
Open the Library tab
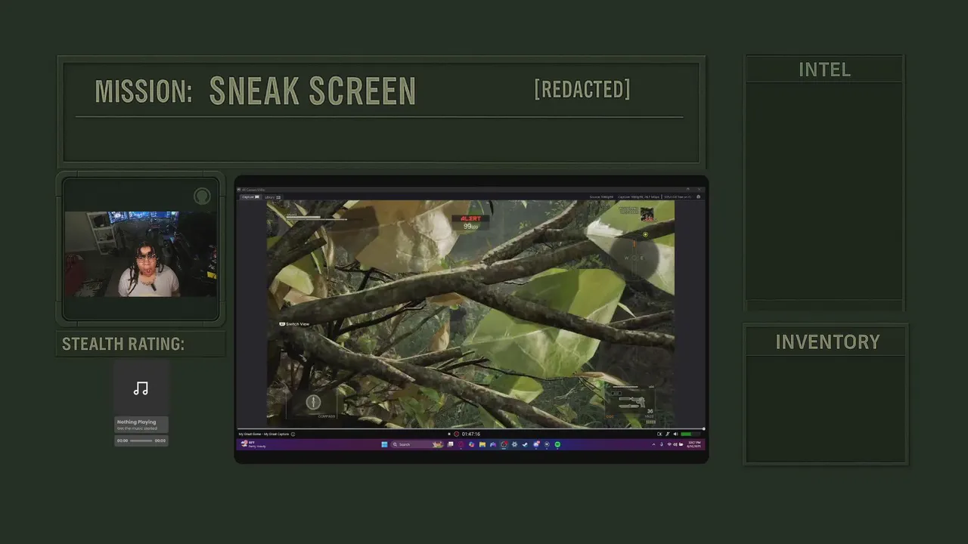pyautogui.click(x=272, y=196)
